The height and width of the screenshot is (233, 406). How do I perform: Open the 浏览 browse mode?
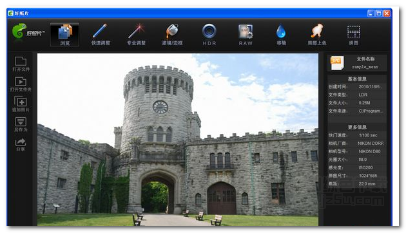pyautogui.click(x=64, y=35)
